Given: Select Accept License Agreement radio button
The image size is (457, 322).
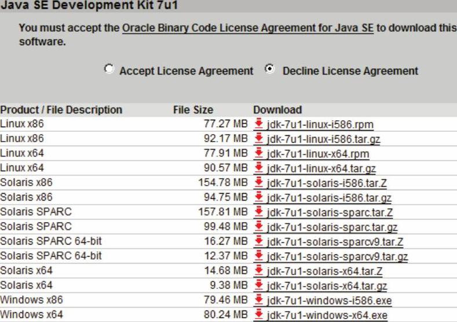Looking at the screenshot, I should point(109,69).
